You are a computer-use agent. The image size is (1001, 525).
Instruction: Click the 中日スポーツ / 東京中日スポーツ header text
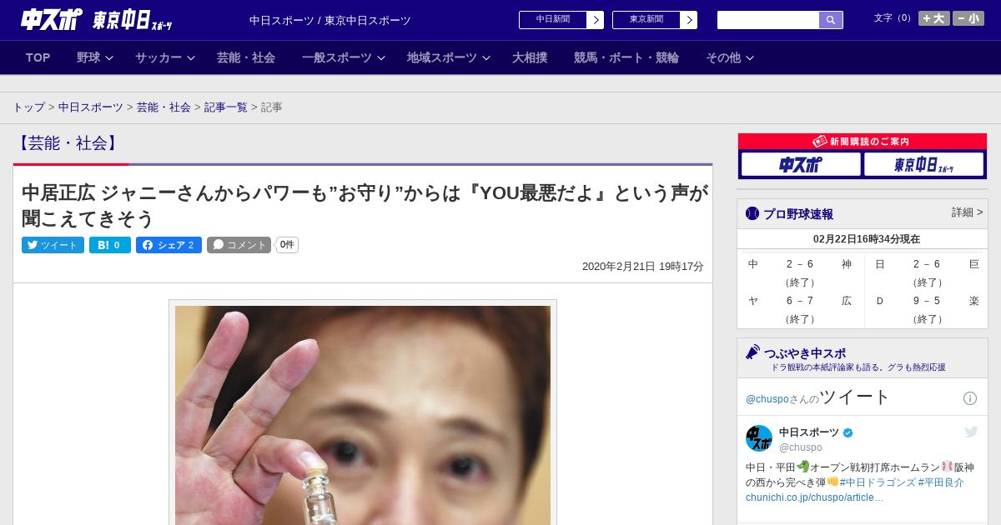(x=330, y=21)
